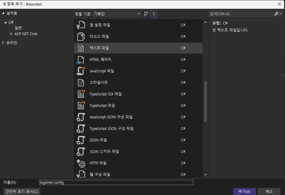Select the 웹 구성 파일 template name

(100, 174)
